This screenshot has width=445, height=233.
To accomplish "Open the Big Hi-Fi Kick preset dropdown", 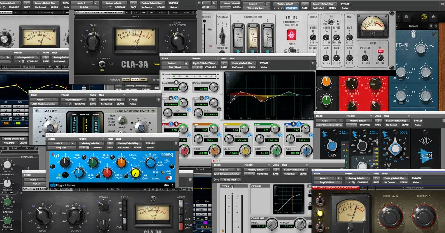I will click(206, 63).
